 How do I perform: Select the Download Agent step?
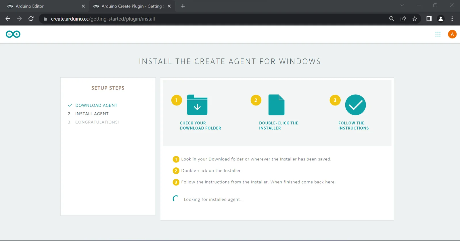pos(96,105)
